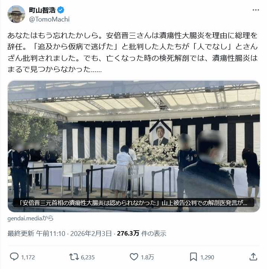
Task: Click the 2026年2月3日 date link
Action: pyautogui.click(x=91, y=233)
